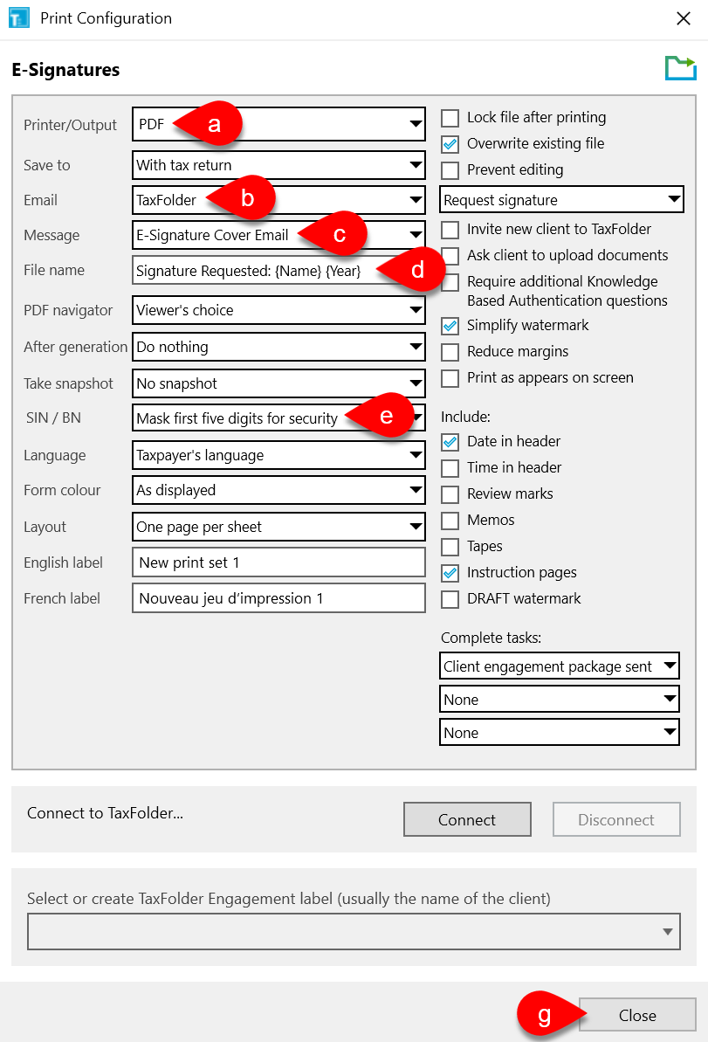The height and width of the screenshot is (1042, 708).
Task: Expand the Language dropdown
Action: (279, 455)
